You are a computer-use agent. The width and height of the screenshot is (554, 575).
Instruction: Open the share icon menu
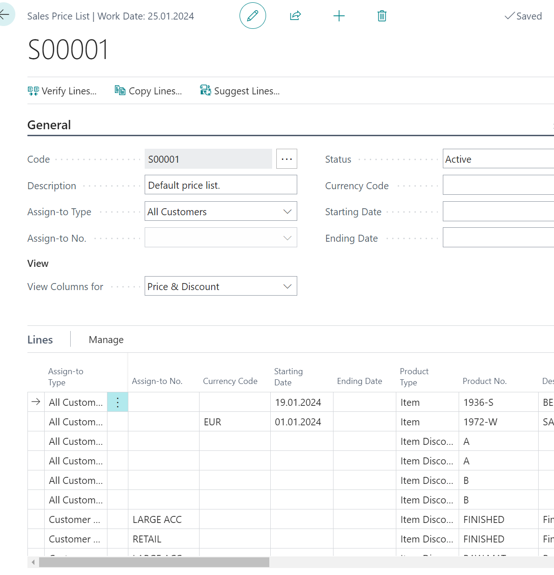coord(295,16)
